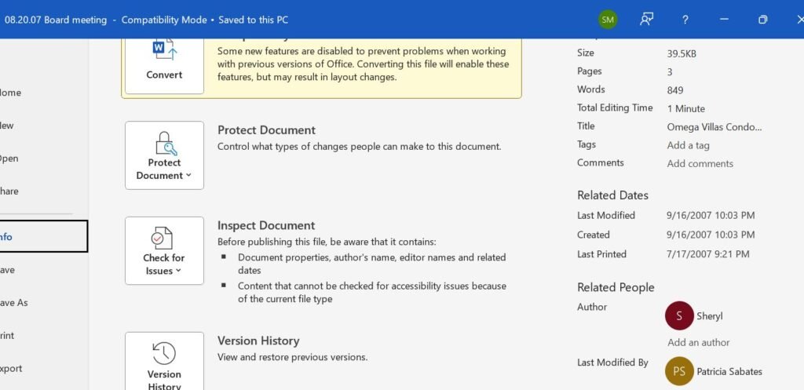The width and height of the screenshot is (804, 390).
Task: Restore down the Word window
Action: [762, 20]
